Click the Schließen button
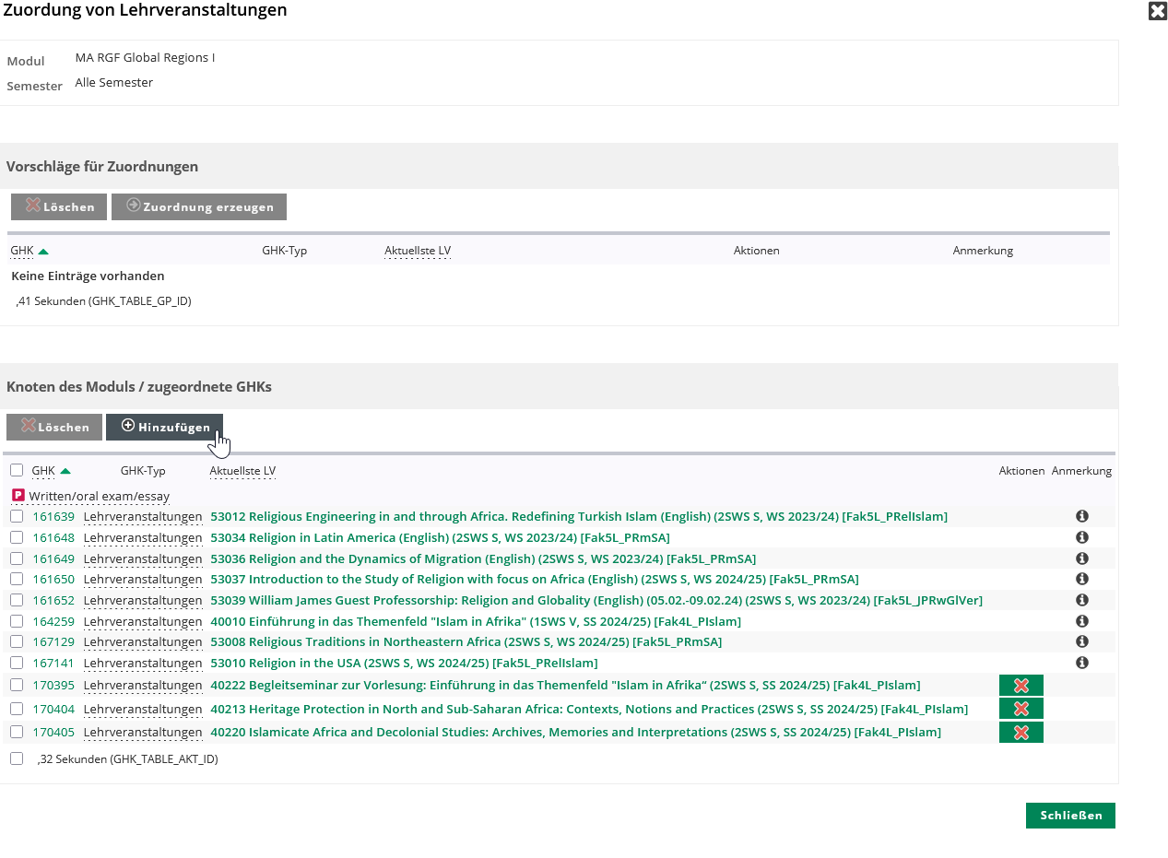This screenshot has height=858, width=1168. point(1069,816)
